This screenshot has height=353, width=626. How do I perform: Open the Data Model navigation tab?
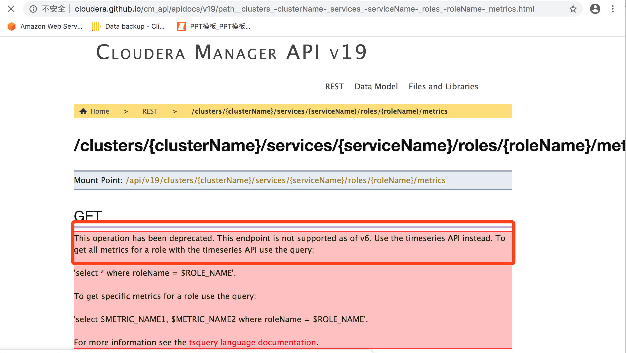tap(376, 87)
